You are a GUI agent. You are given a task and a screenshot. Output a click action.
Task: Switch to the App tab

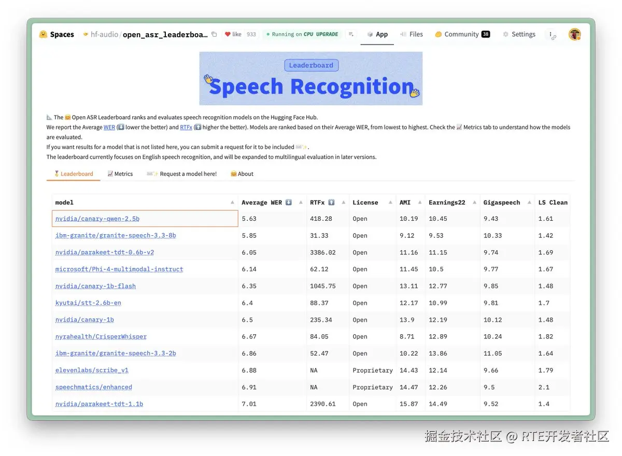click(x=377, y=34)
